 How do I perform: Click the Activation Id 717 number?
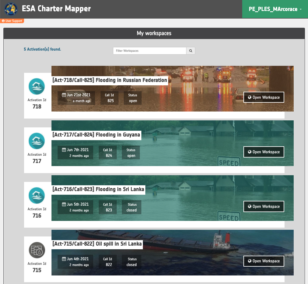37,161
